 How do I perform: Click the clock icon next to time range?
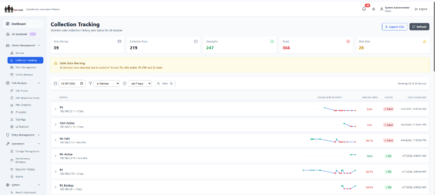(x=124, y=84)
